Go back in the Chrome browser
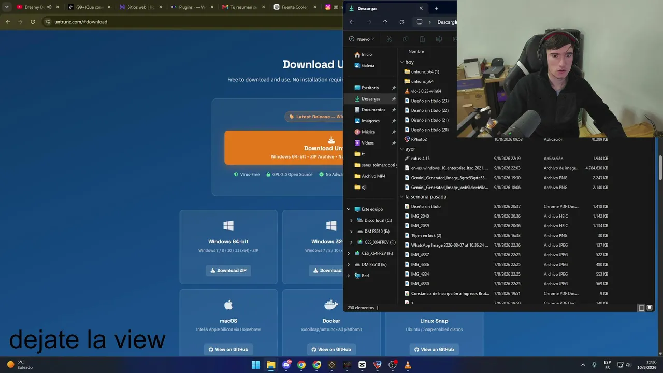Screen dimensions: 663x373 (8, 22)
